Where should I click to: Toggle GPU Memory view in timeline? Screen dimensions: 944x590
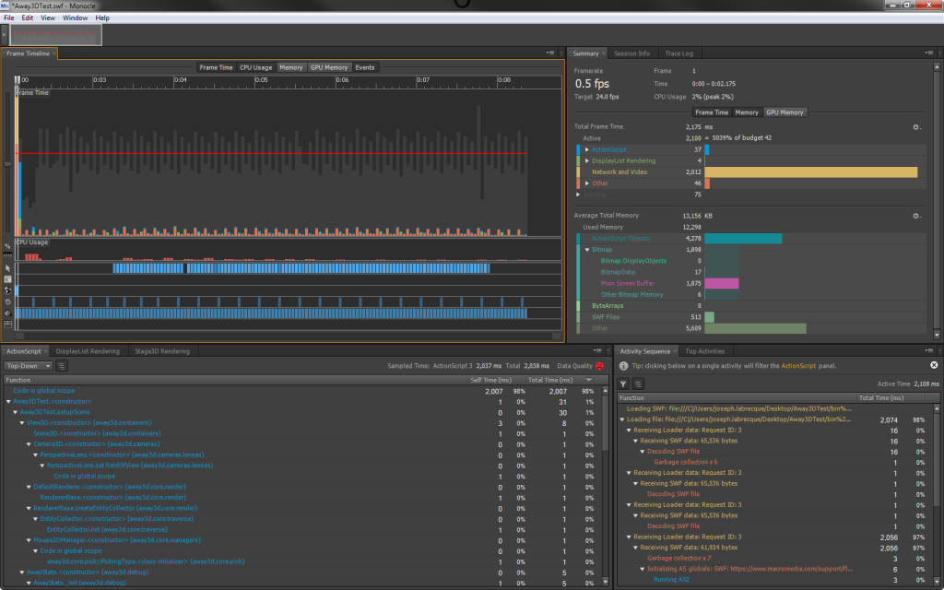[329, 67]
